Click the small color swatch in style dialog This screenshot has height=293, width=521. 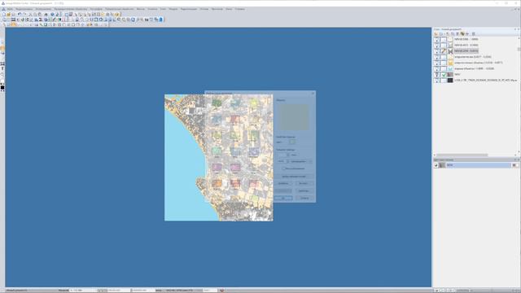click(293, 142)
